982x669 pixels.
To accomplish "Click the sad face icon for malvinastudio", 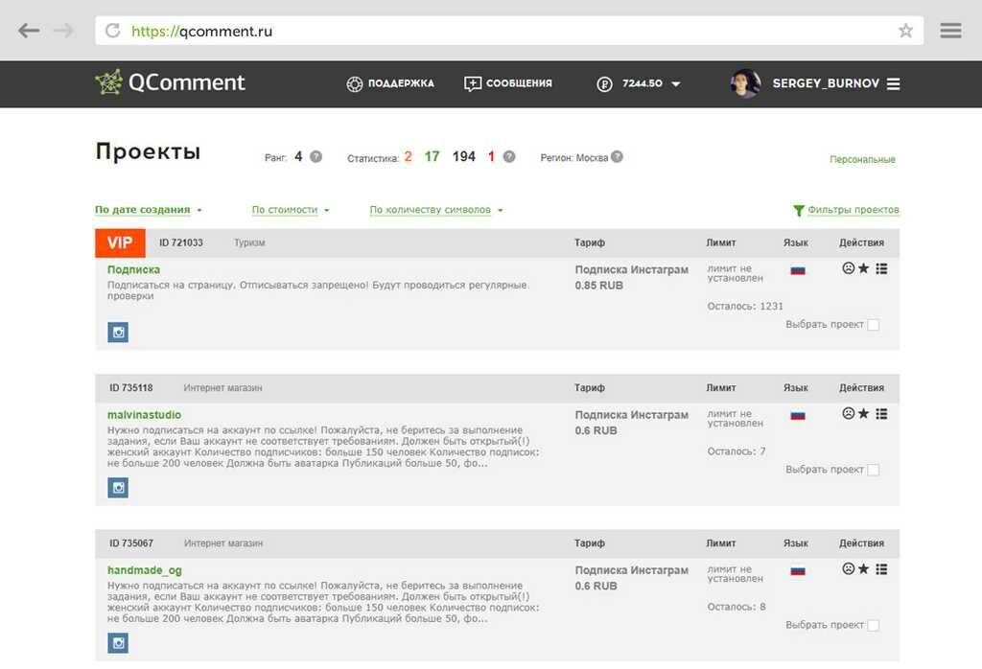I will point(849,414).
